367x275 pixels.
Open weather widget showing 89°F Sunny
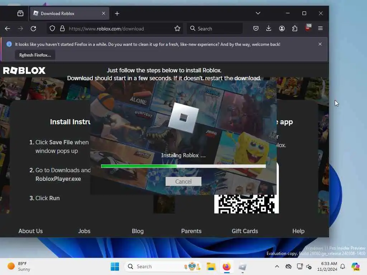19,266
